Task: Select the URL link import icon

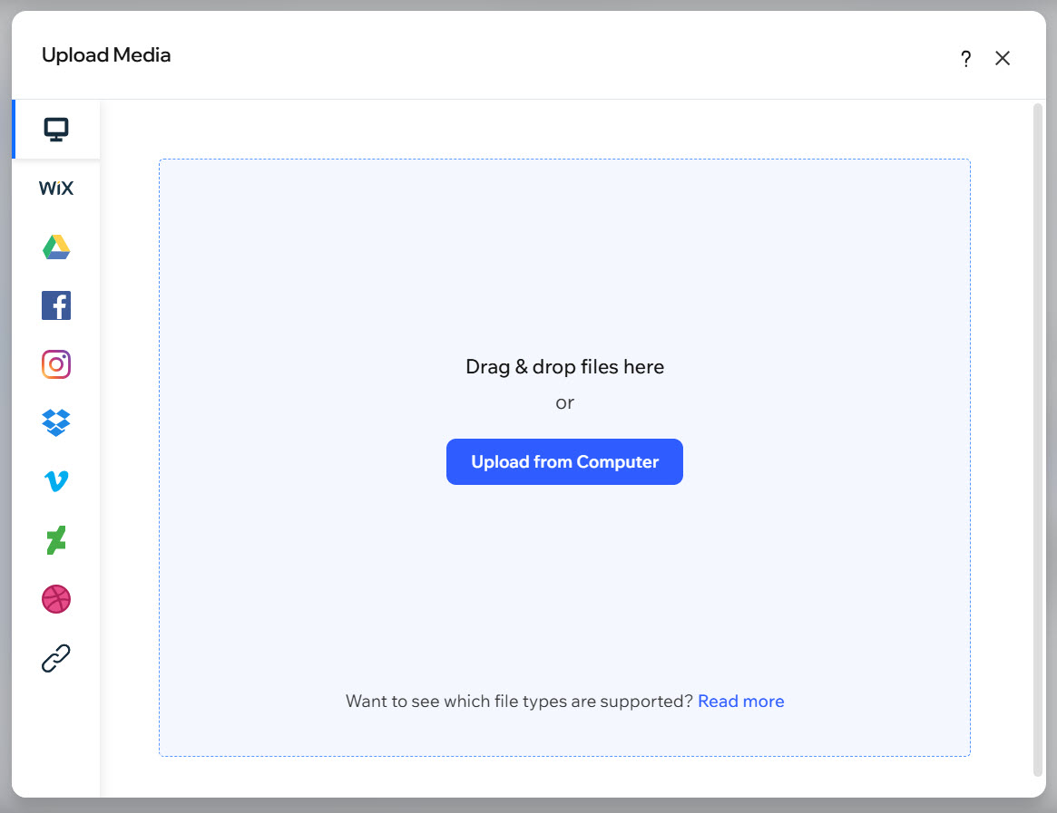Action: tap(55, 658)
